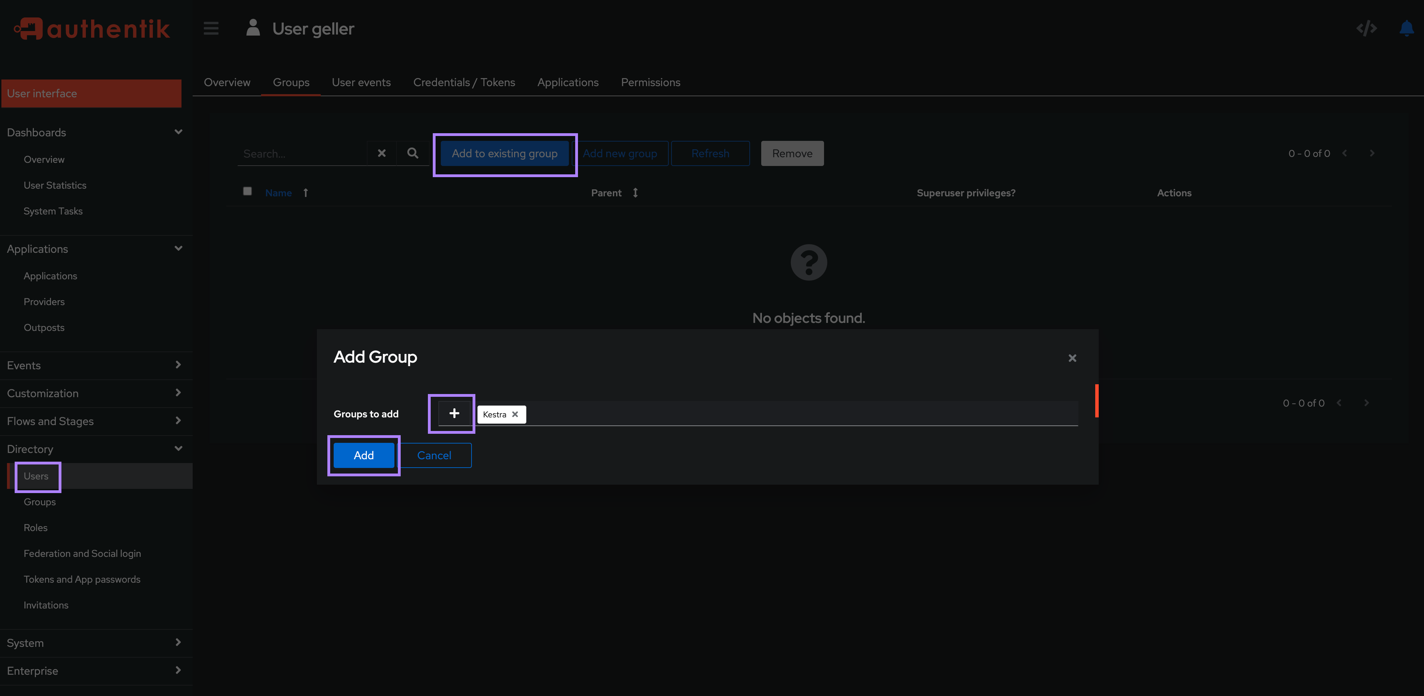Image resolution: width=1424 pixels, height=696 pixels.
Task: Click the user avatar beside User geller
Action: tap(253, 28)
